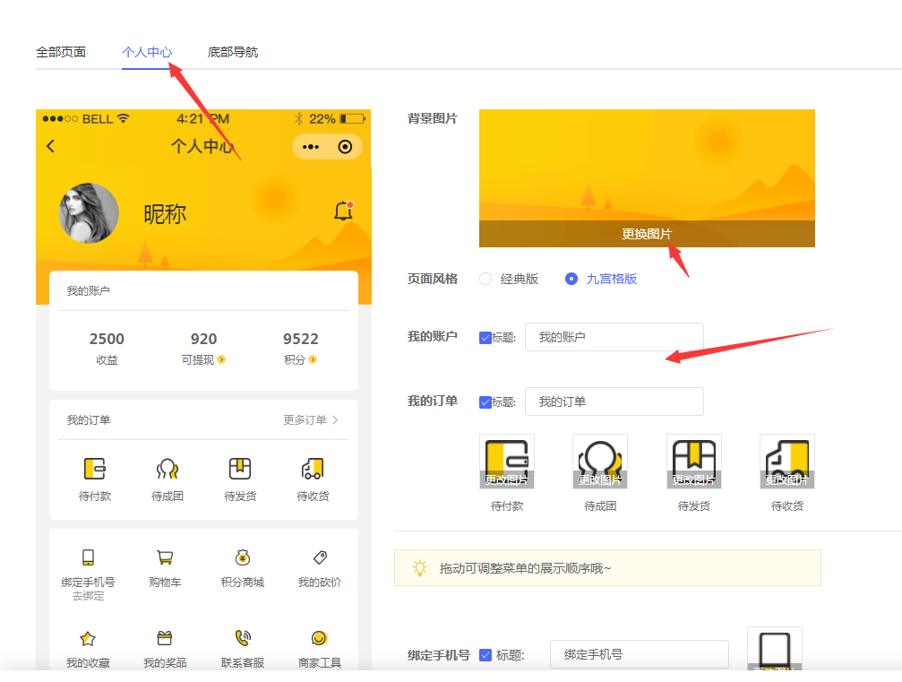The image size is (902, 682).
Task: Tap the back arrow in phone preview
Action: click(x=51, y=146)
